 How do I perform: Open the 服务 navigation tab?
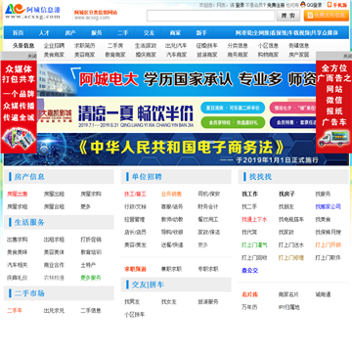[x=97, y=33]
